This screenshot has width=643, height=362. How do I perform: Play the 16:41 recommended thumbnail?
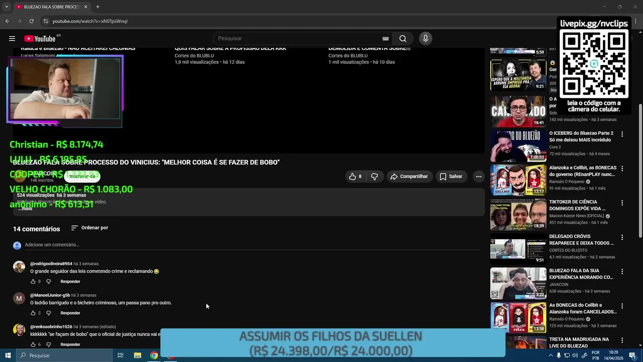pos(518,111)
